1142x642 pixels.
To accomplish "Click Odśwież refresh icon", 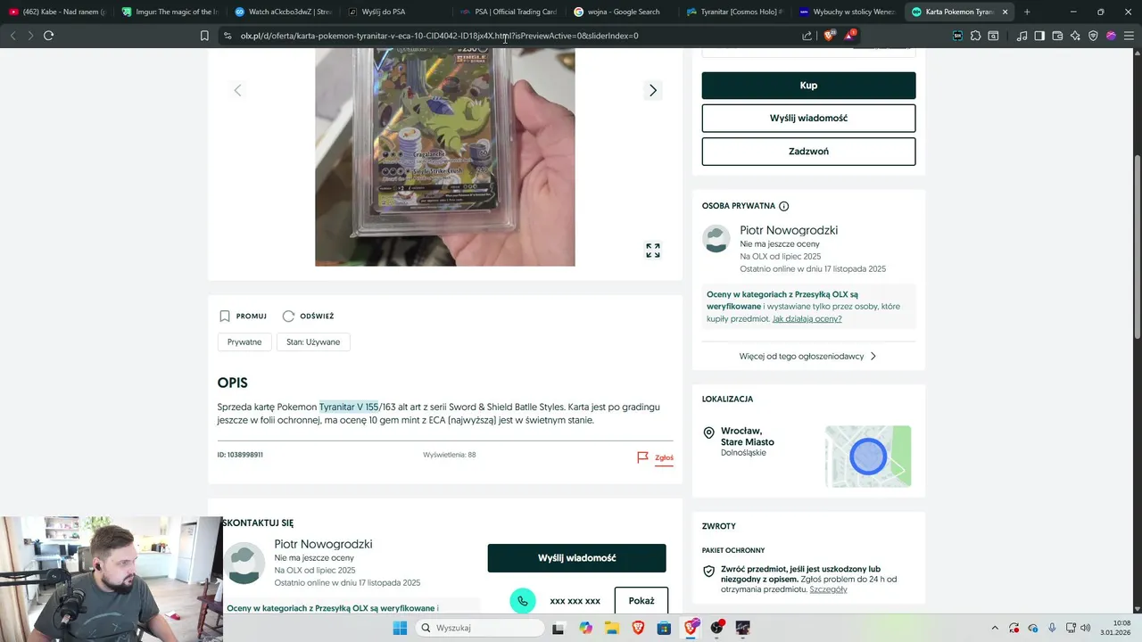I will point(288,316).
